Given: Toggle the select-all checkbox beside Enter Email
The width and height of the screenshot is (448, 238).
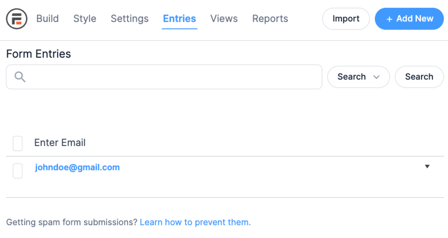Looking at the screenshot, I should coord(18,143).
